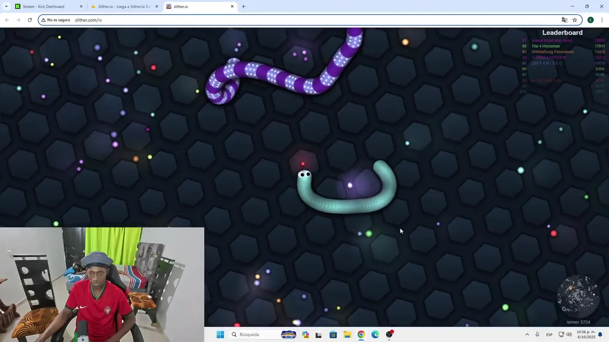This screenshot has height=342, width=609.
Task: Open the Chrome three-dot menu
Action: [602, 20]
